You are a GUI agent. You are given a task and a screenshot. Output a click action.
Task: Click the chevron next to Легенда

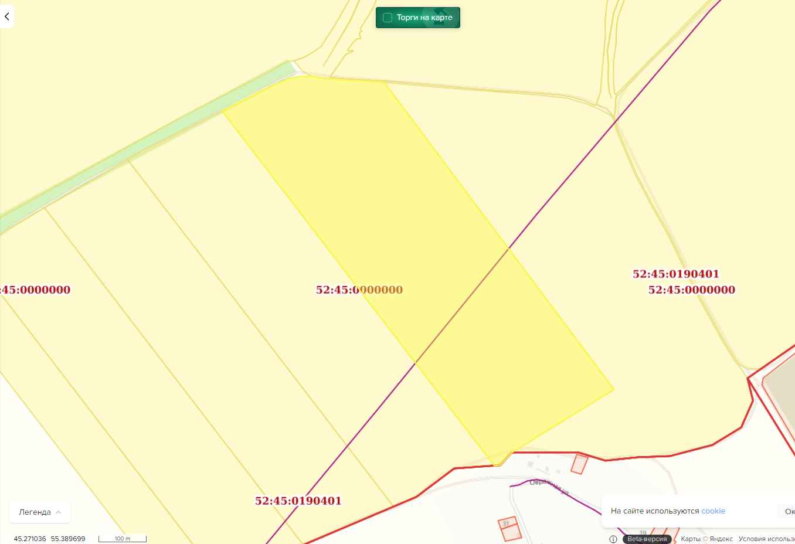tap(59, 512)
